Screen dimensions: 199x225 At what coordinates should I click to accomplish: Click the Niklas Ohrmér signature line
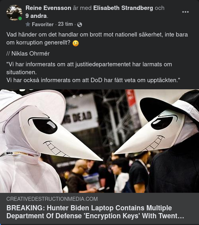[28, 54]
